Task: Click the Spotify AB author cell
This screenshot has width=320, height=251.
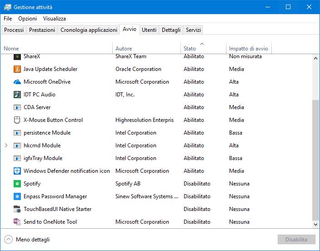Action: point(128,184)
